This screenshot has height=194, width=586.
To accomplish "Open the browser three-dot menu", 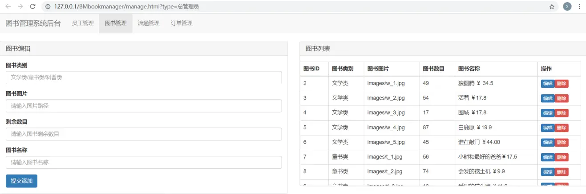I will [x=579, y=7].
